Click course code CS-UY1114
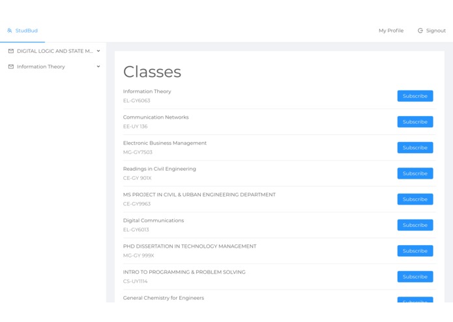The height and width of the screenshot is (322, 453). pos(135,282)
